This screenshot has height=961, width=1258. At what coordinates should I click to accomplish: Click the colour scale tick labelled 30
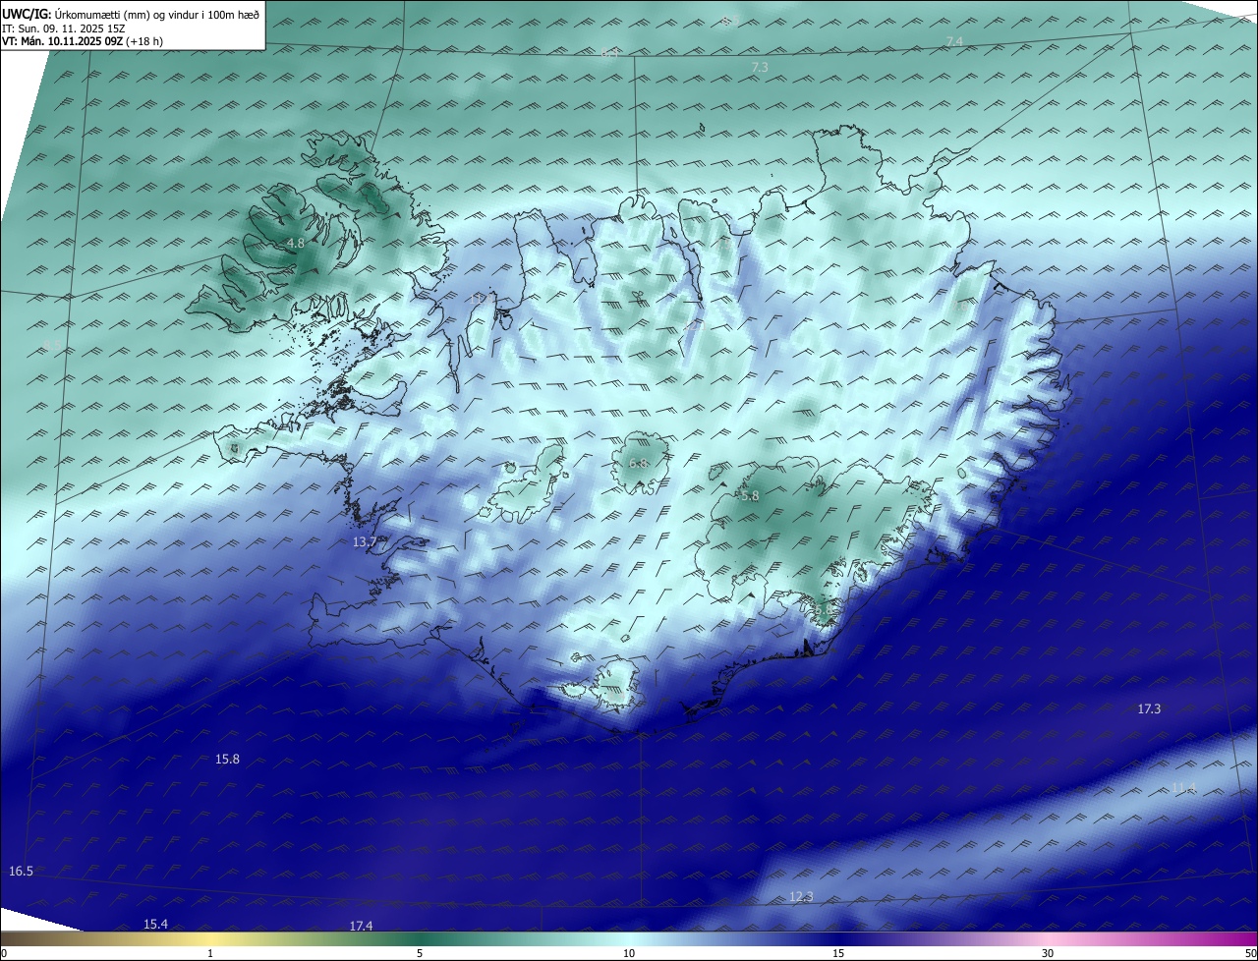click(1048, 953)
